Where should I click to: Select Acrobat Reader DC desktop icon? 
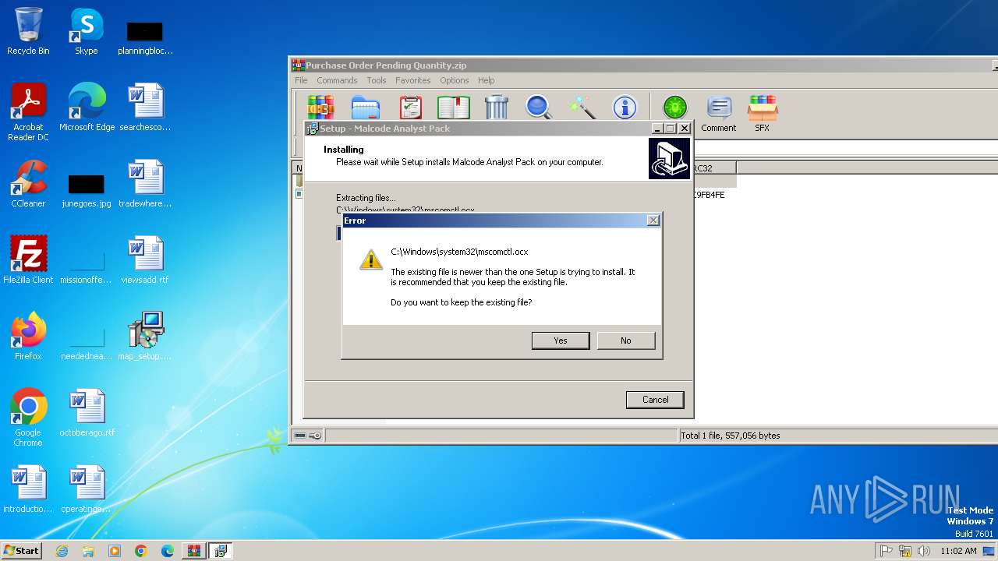click(28, 112)
